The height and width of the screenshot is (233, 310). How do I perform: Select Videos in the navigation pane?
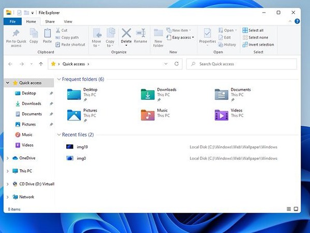(27, 145)
